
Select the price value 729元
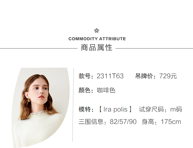tap(168, 76)
